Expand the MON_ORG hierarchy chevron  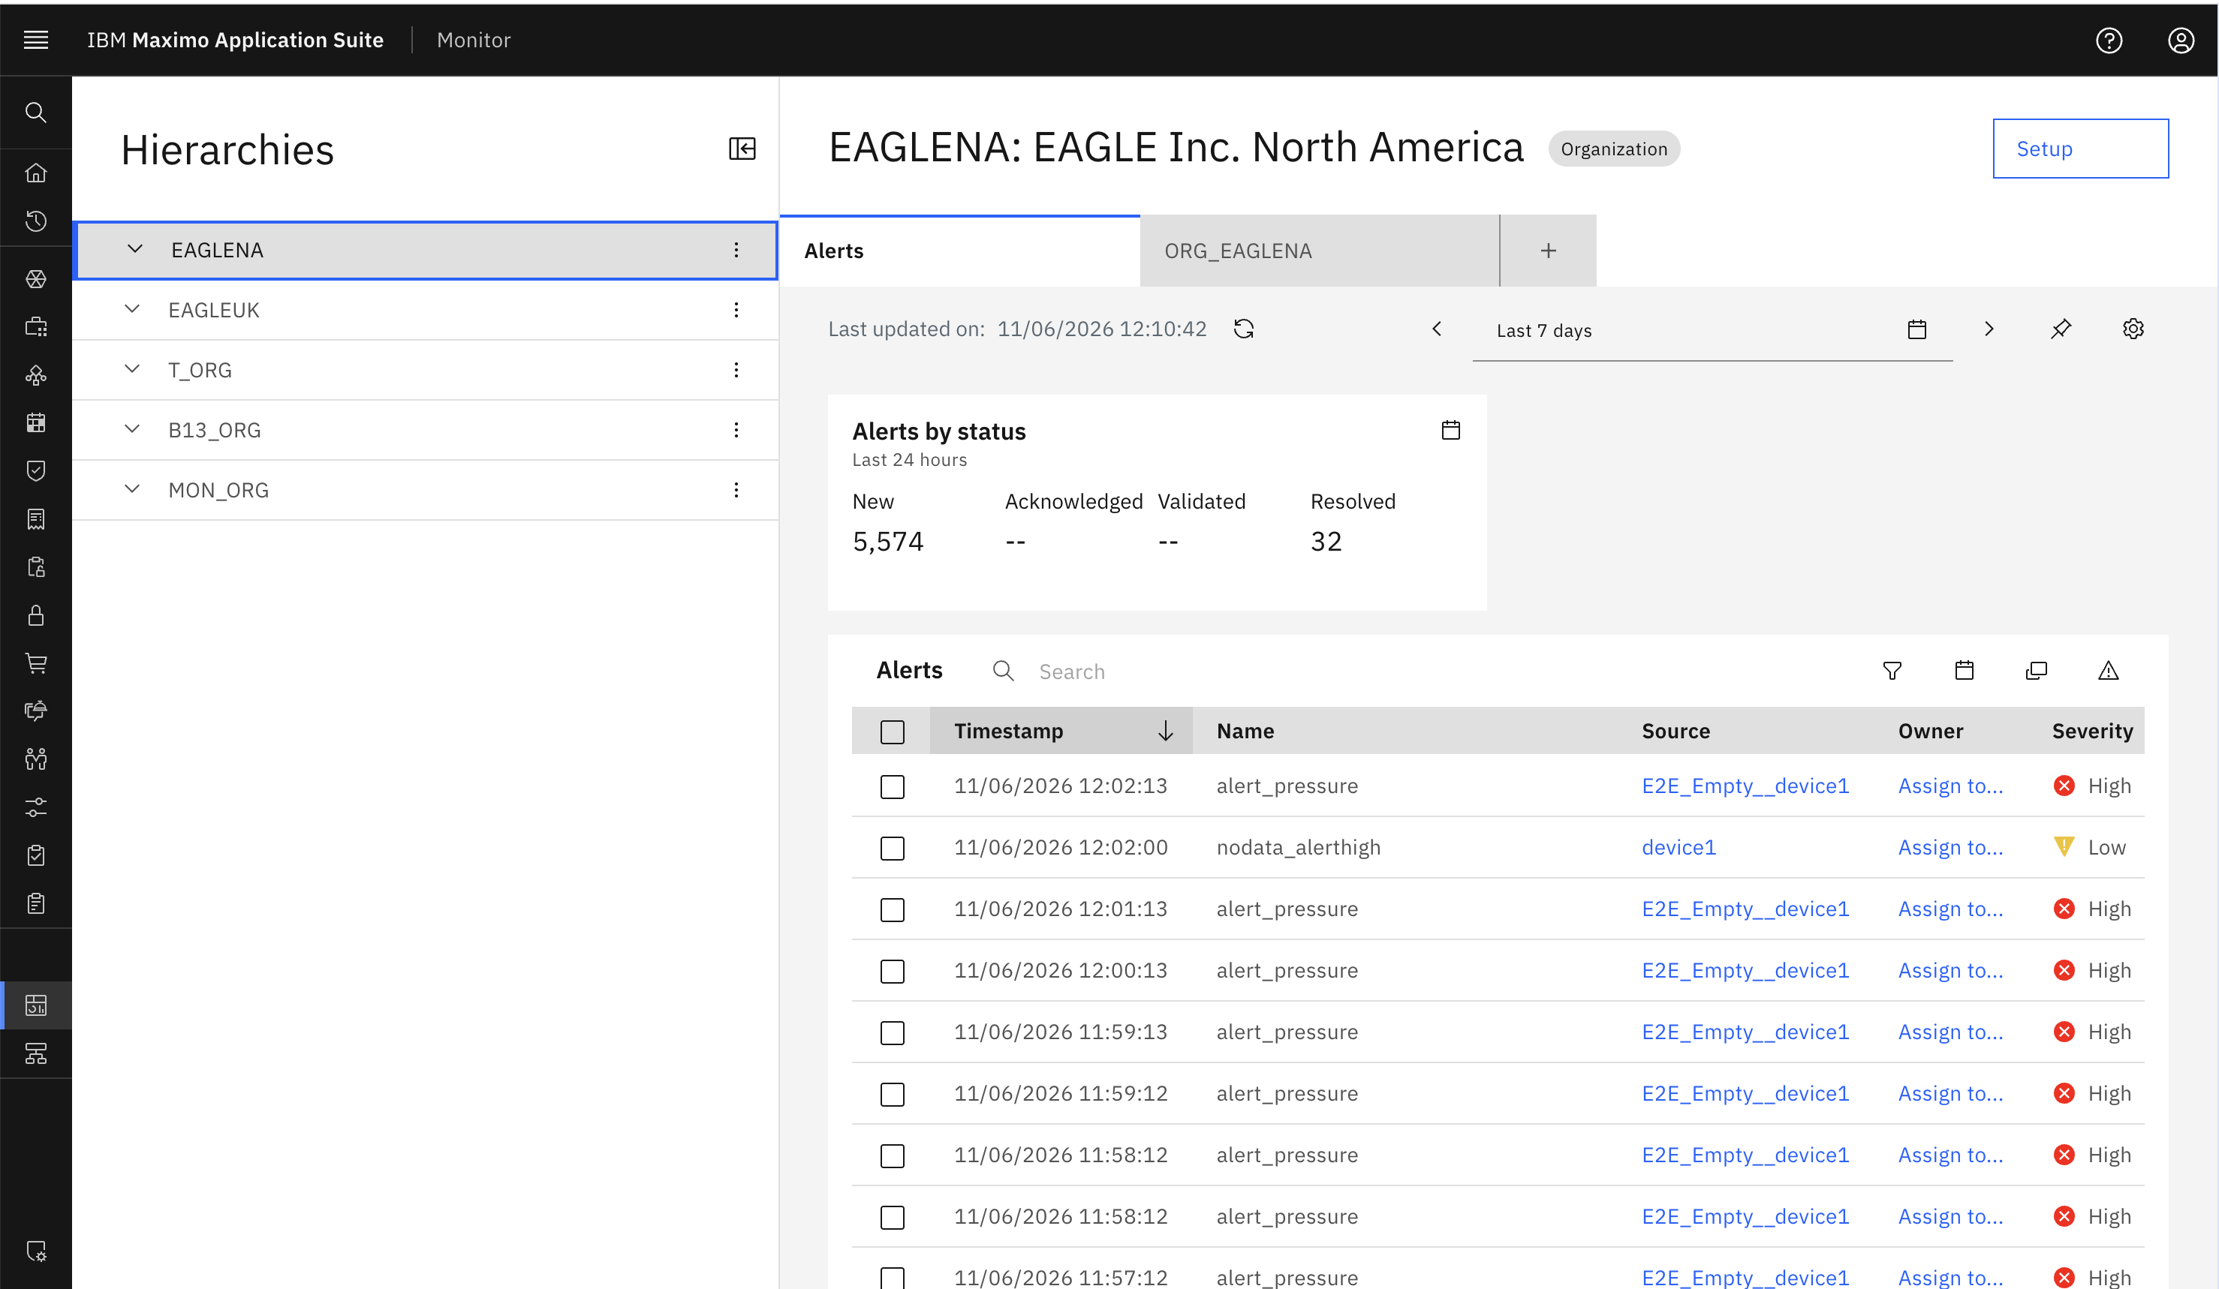pyautogui.click(x=132, y=488)
